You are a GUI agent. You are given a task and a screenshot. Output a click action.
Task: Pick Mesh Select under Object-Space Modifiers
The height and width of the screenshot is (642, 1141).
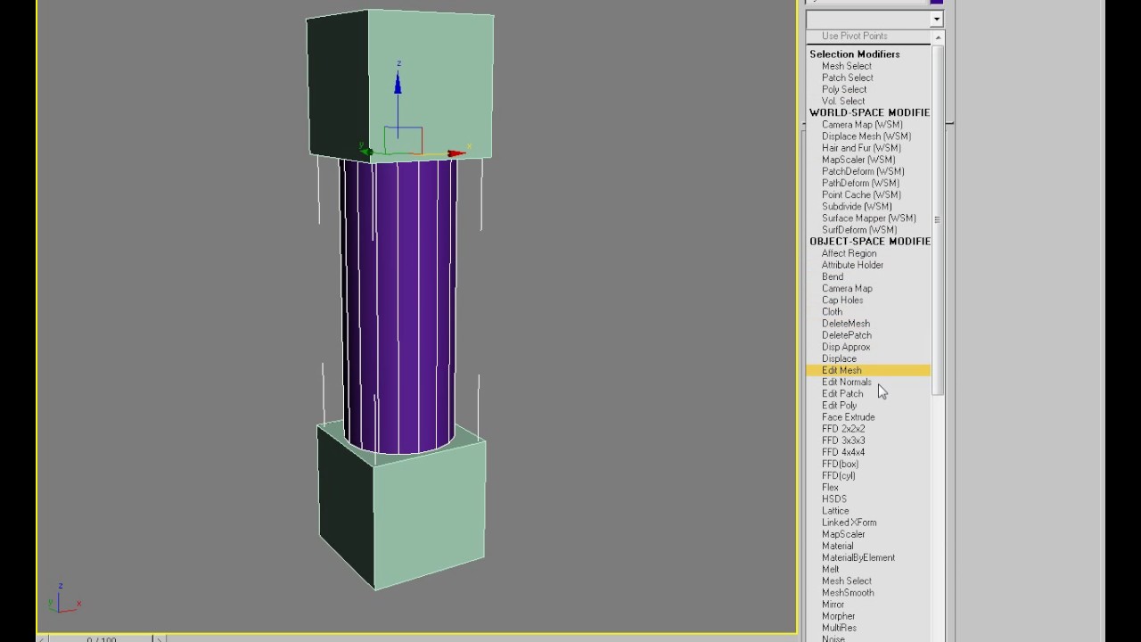[846, 580]
